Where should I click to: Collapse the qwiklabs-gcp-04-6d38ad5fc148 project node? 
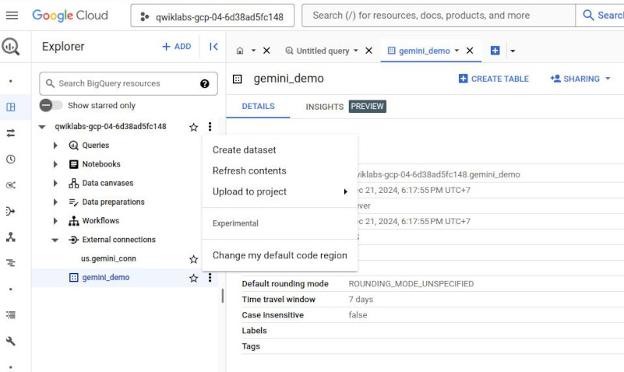[42, 127]
